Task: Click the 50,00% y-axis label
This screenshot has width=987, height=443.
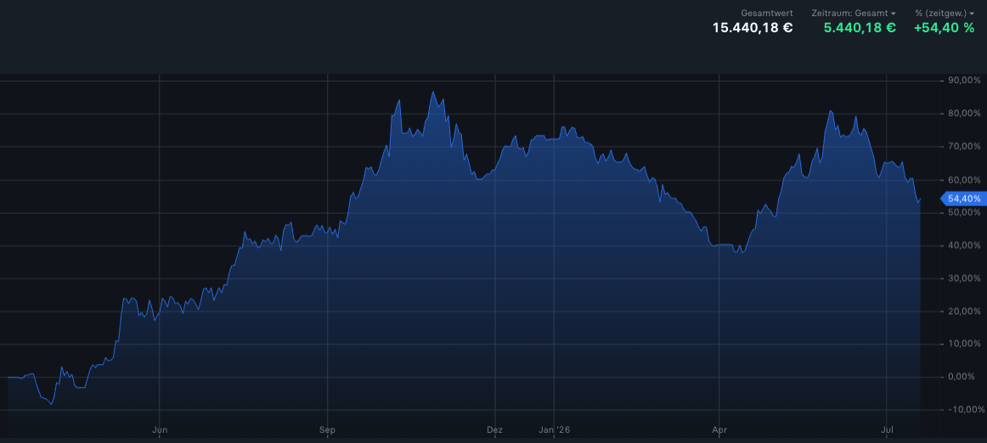Action: click(x=964, y=212)
